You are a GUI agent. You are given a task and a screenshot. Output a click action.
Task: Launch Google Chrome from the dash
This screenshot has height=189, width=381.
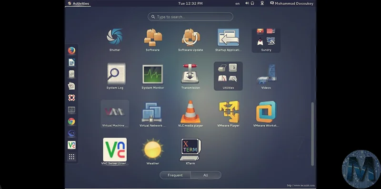coord(71,121)
